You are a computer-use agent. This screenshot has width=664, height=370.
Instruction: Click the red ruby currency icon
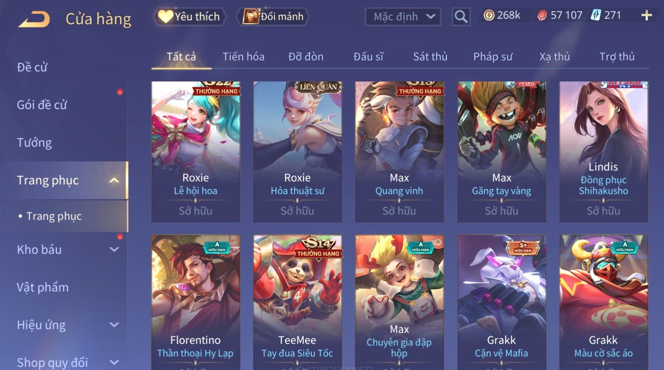point(542,16)
